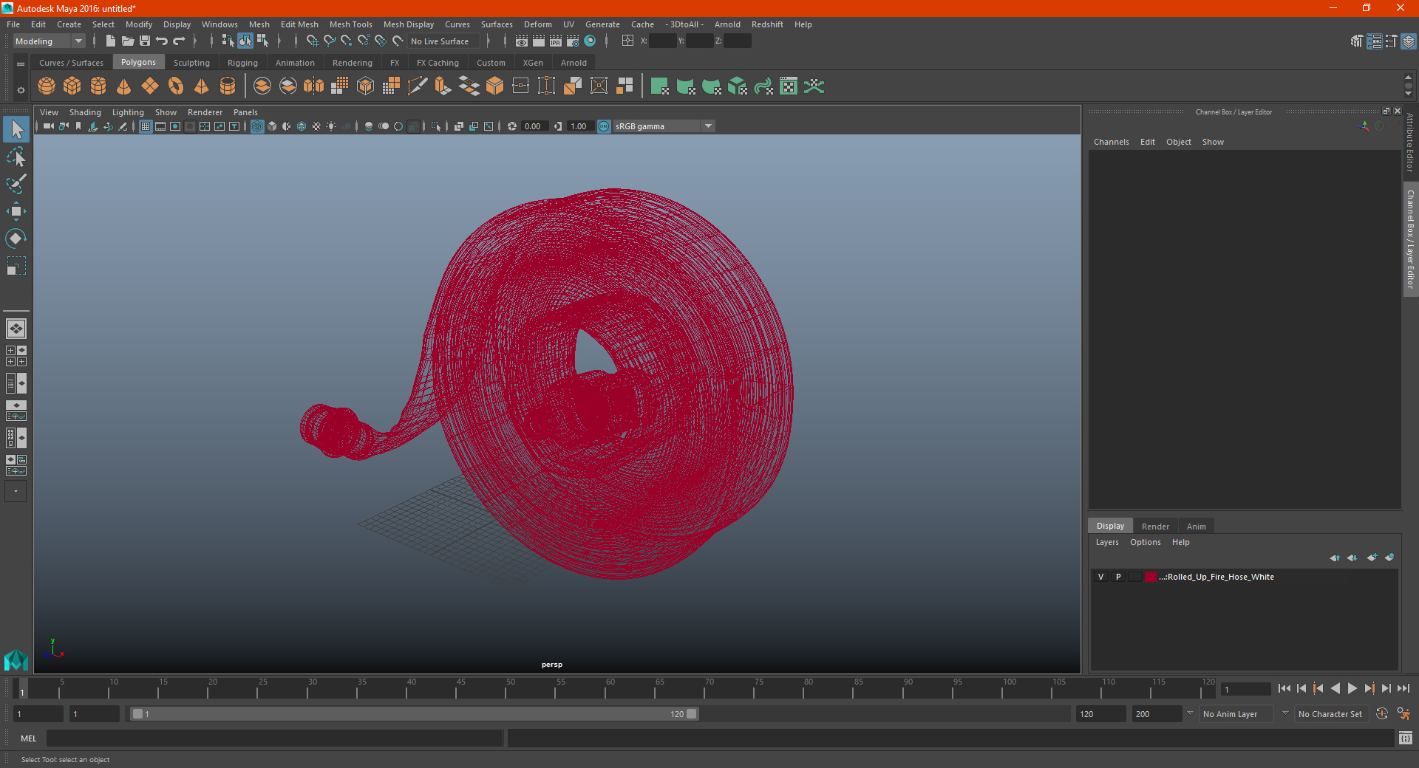Select the Scale tool in toolbox

tap(16, 265)
